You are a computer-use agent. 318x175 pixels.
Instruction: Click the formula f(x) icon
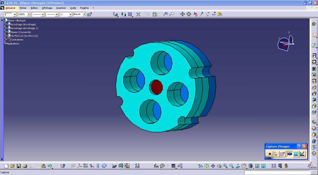156,166
